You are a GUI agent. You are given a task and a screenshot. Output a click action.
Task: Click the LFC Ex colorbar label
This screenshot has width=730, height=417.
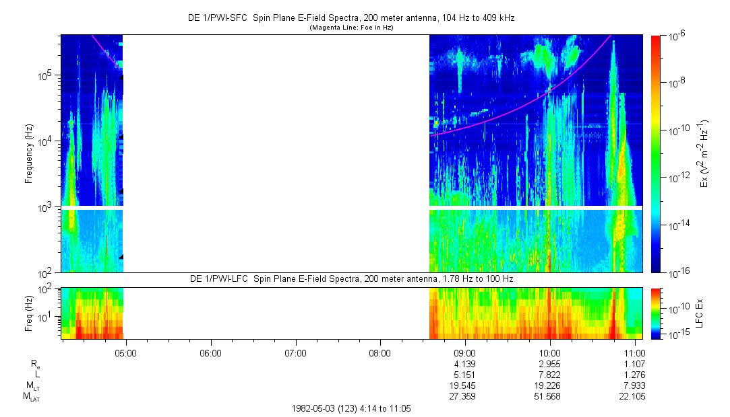click(699, 313)
